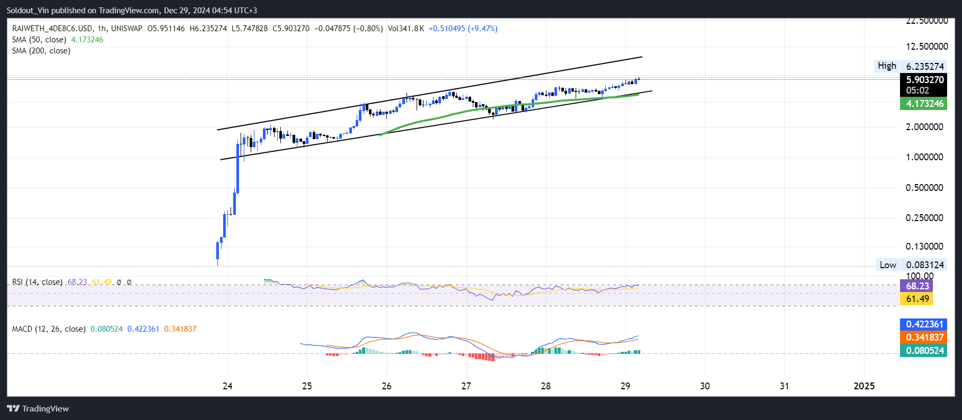Click date 31 on time axis
This screenshot has height=420, width=962.
tap(784, 386)
